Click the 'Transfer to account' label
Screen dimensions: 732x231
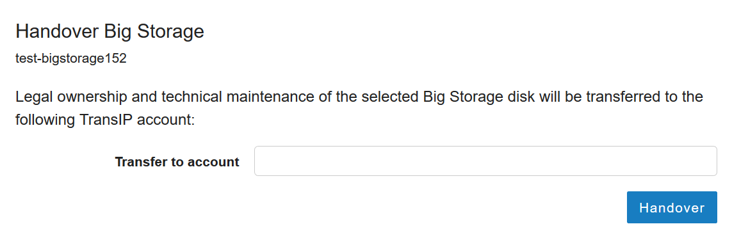[x=177, y=162]
